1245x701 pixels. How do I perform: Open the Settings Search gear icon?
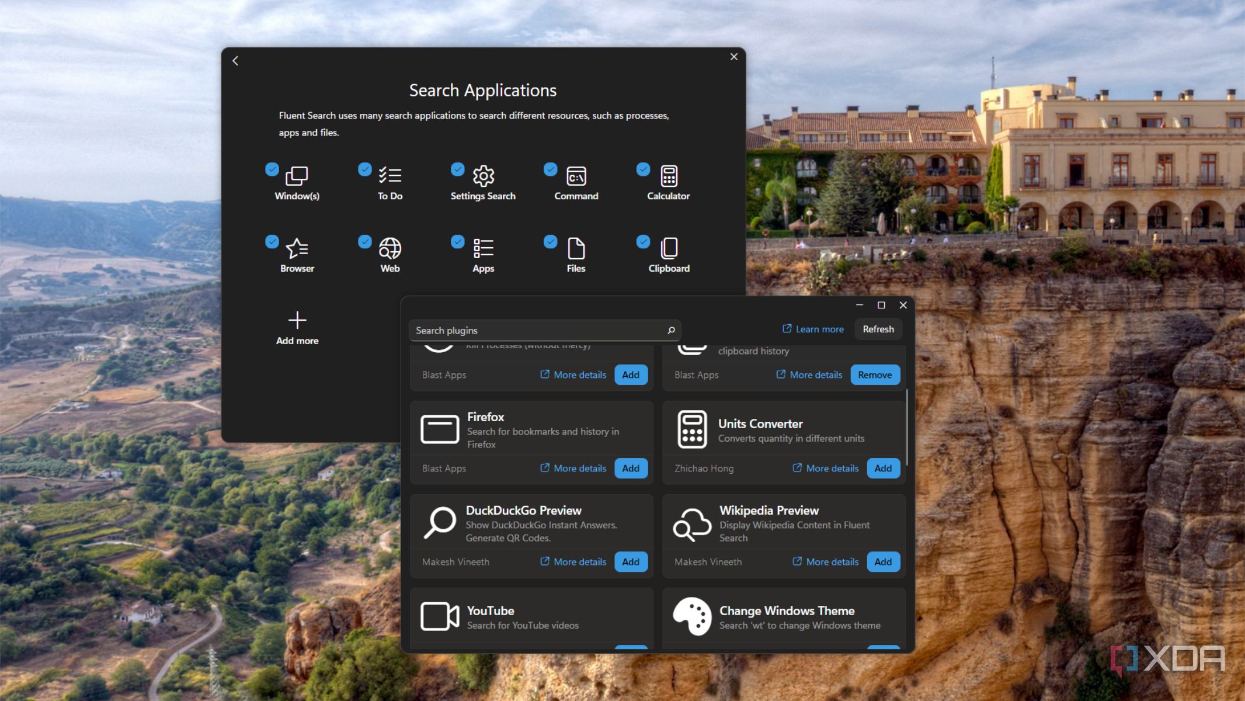(483, 176)
